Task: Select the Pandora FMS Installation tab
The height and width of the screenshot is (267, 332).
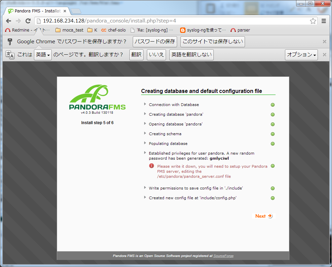Action: pos(37,11)
